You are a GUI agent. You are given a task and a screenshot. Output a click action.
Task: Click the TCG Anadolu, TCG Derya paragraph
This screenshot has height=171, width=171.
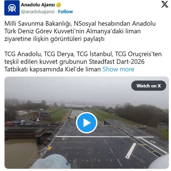click(x=83, y=62)
